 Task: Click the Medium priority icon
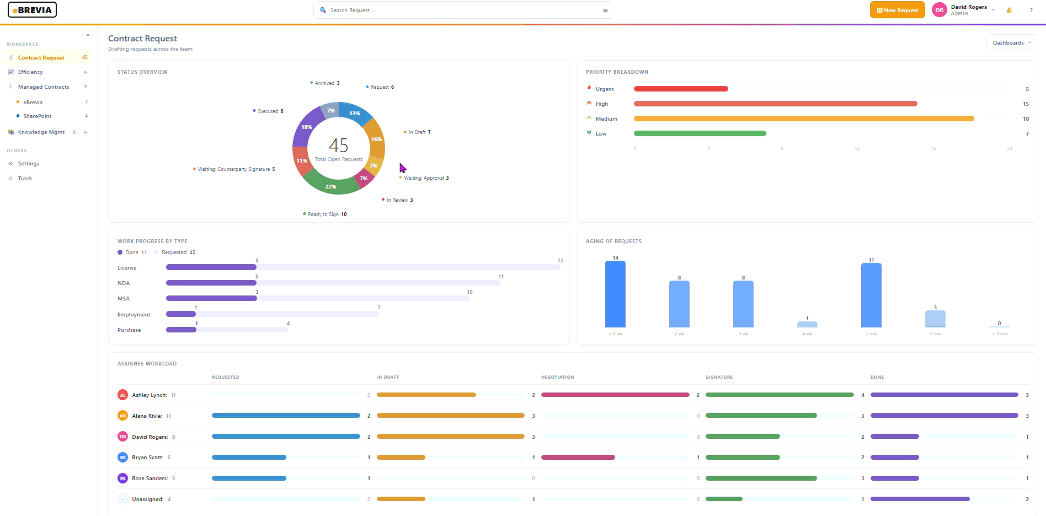point(589,118)
